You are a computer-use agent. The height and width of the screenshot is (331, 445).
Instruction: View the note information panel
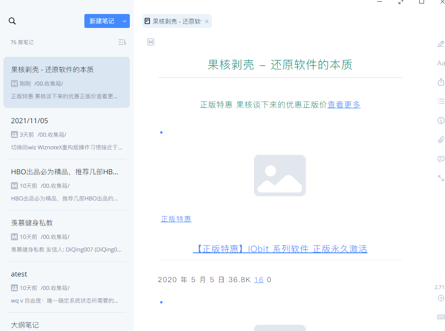[x=441, y=120]
